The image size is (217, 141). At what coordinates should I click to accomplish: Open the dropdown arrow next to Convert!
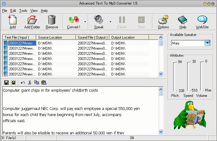pos(85,22)
